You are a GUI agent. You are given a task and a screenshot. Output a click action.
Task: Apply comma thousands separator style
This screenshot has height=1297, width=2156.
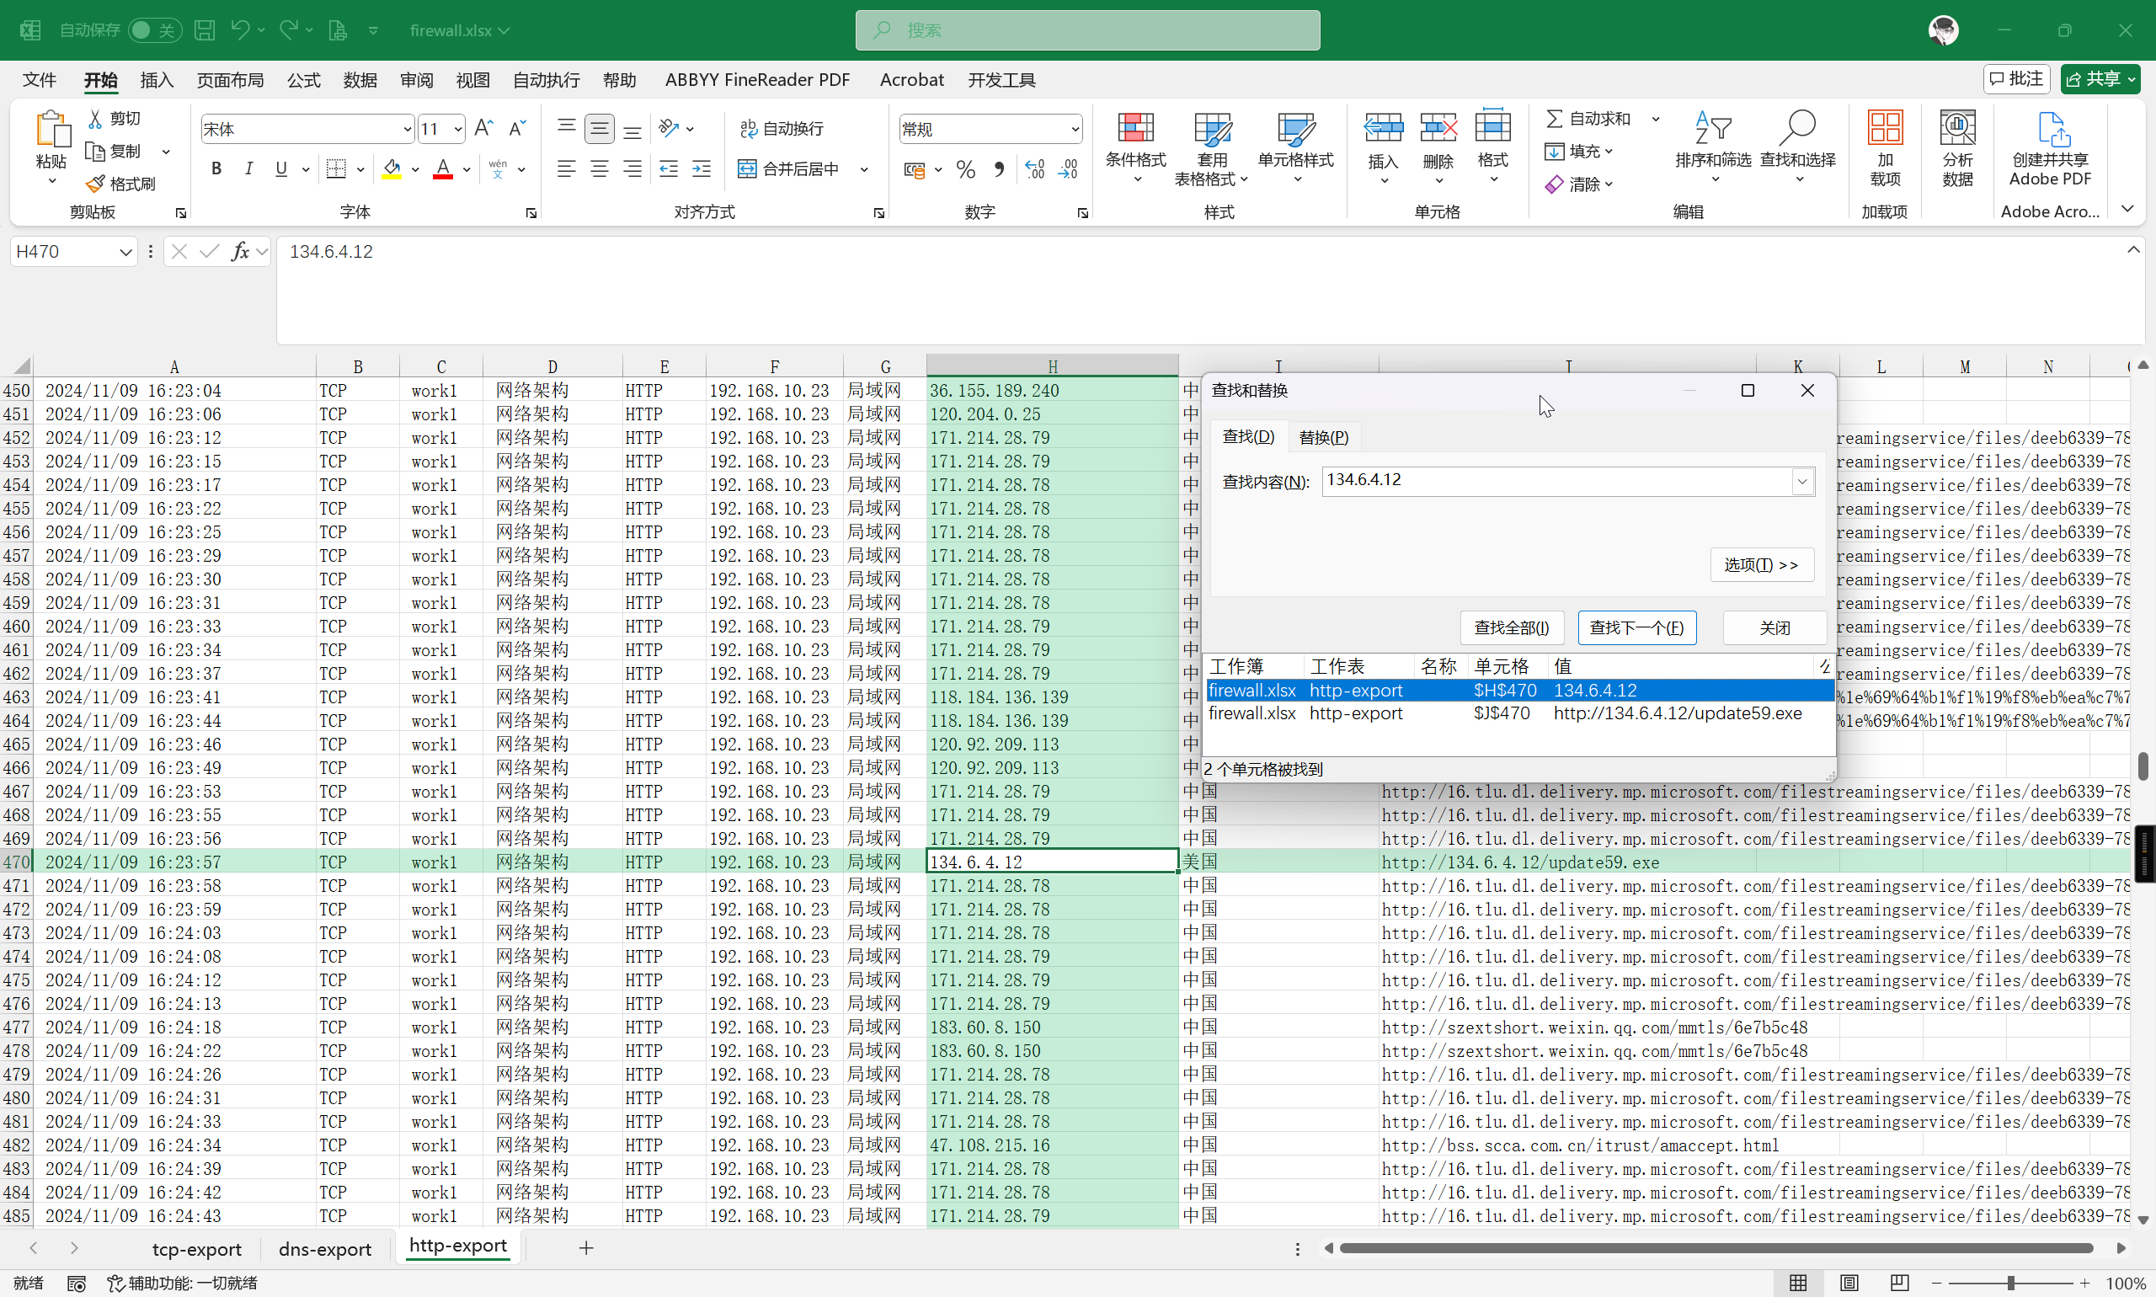pos(999,169)
